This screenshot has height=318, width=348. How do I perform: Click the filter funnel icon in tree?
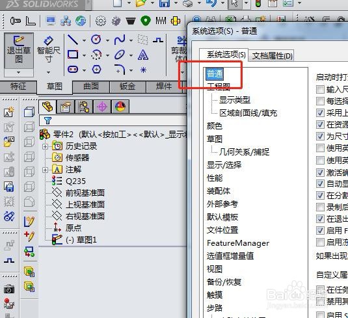47,120
